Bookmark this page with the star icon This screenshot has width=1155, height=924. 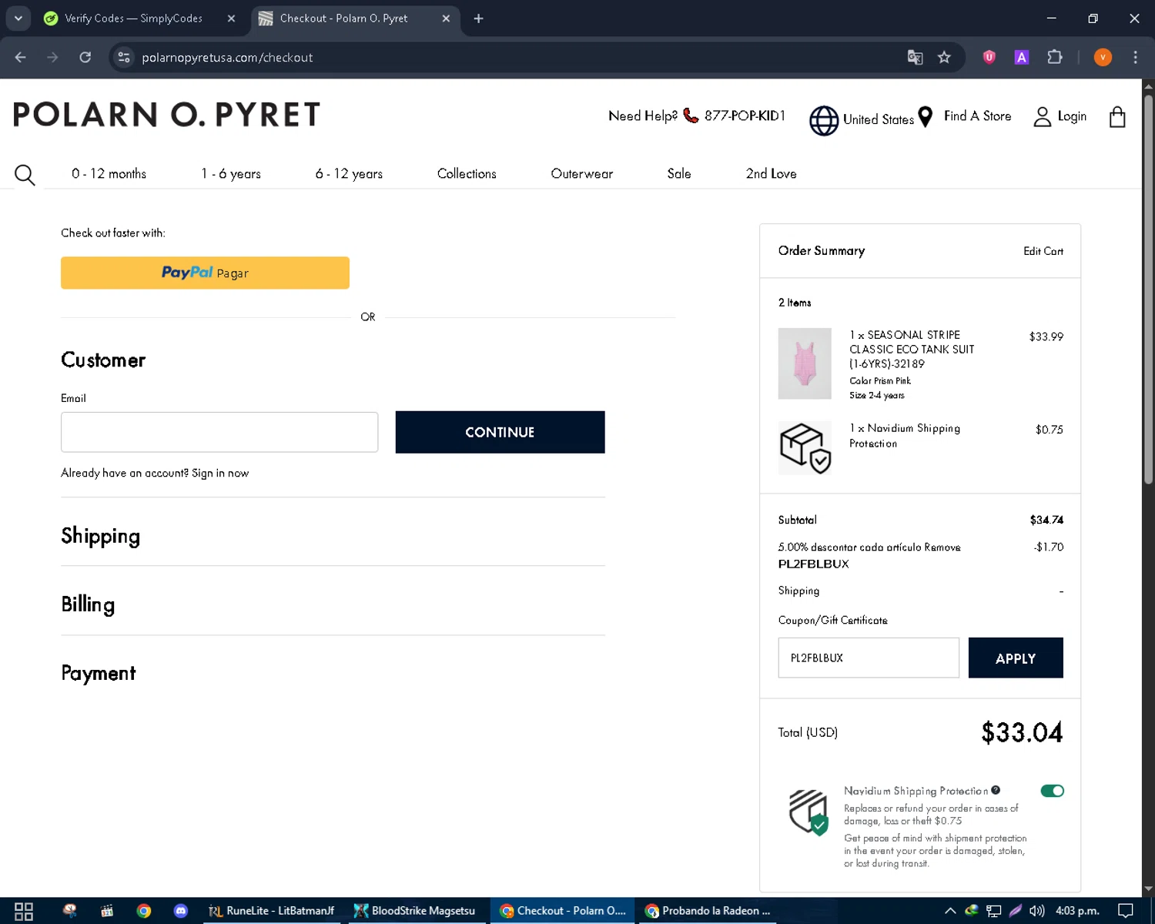[944, 57]
